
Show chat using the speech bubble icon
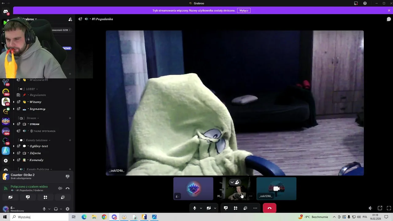(x=388, y=19)
